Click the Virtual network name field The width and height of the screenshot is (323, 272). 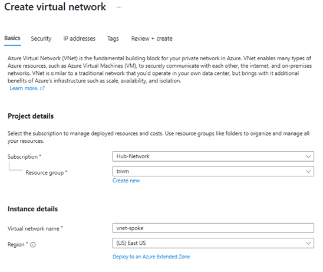click(x=213, y=228)
